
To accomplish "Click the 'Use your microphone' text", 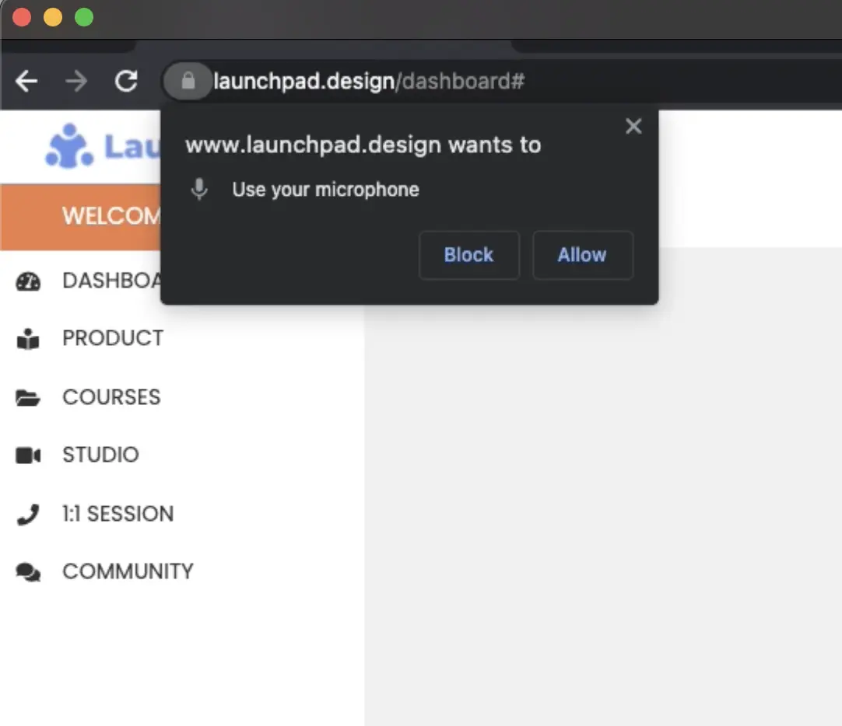I will point(325,190).
